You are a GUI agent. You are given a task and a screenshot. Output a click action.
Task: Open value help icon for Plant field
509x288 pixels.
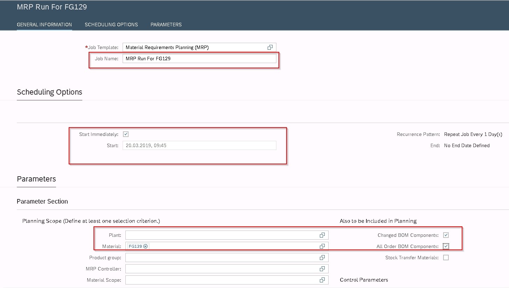pyautogui.click(x=322, y=235)
